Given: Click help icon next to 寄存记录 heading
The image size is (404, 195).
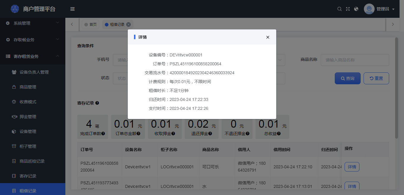Looking at the screenshot, I should tap(97, 103).
